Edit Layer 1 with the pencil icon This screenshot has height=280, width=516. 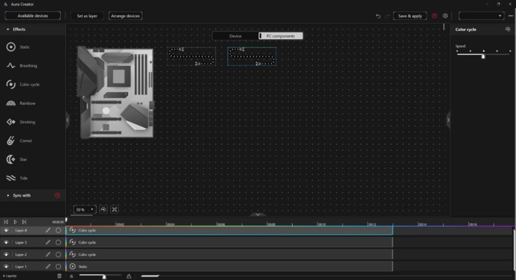tap(48, 267)
